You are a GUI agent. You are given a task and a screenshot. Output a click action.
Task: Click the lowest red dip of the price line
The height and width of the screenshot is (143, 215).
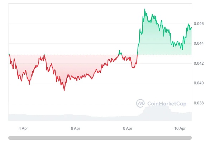(x=64, y=90)
